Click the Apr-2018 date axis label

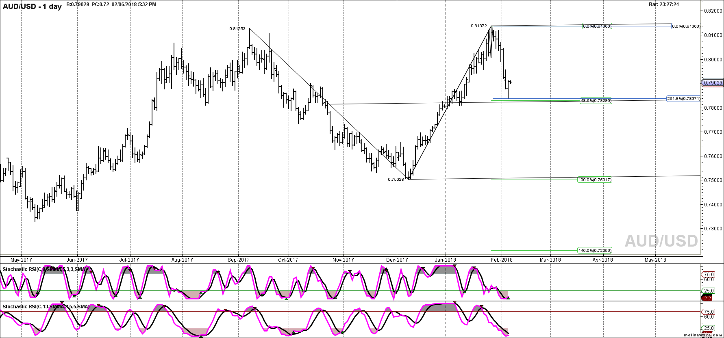pos(603,260)
